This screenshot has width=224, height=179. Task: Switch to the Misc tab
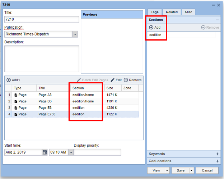tap(188, 12)
